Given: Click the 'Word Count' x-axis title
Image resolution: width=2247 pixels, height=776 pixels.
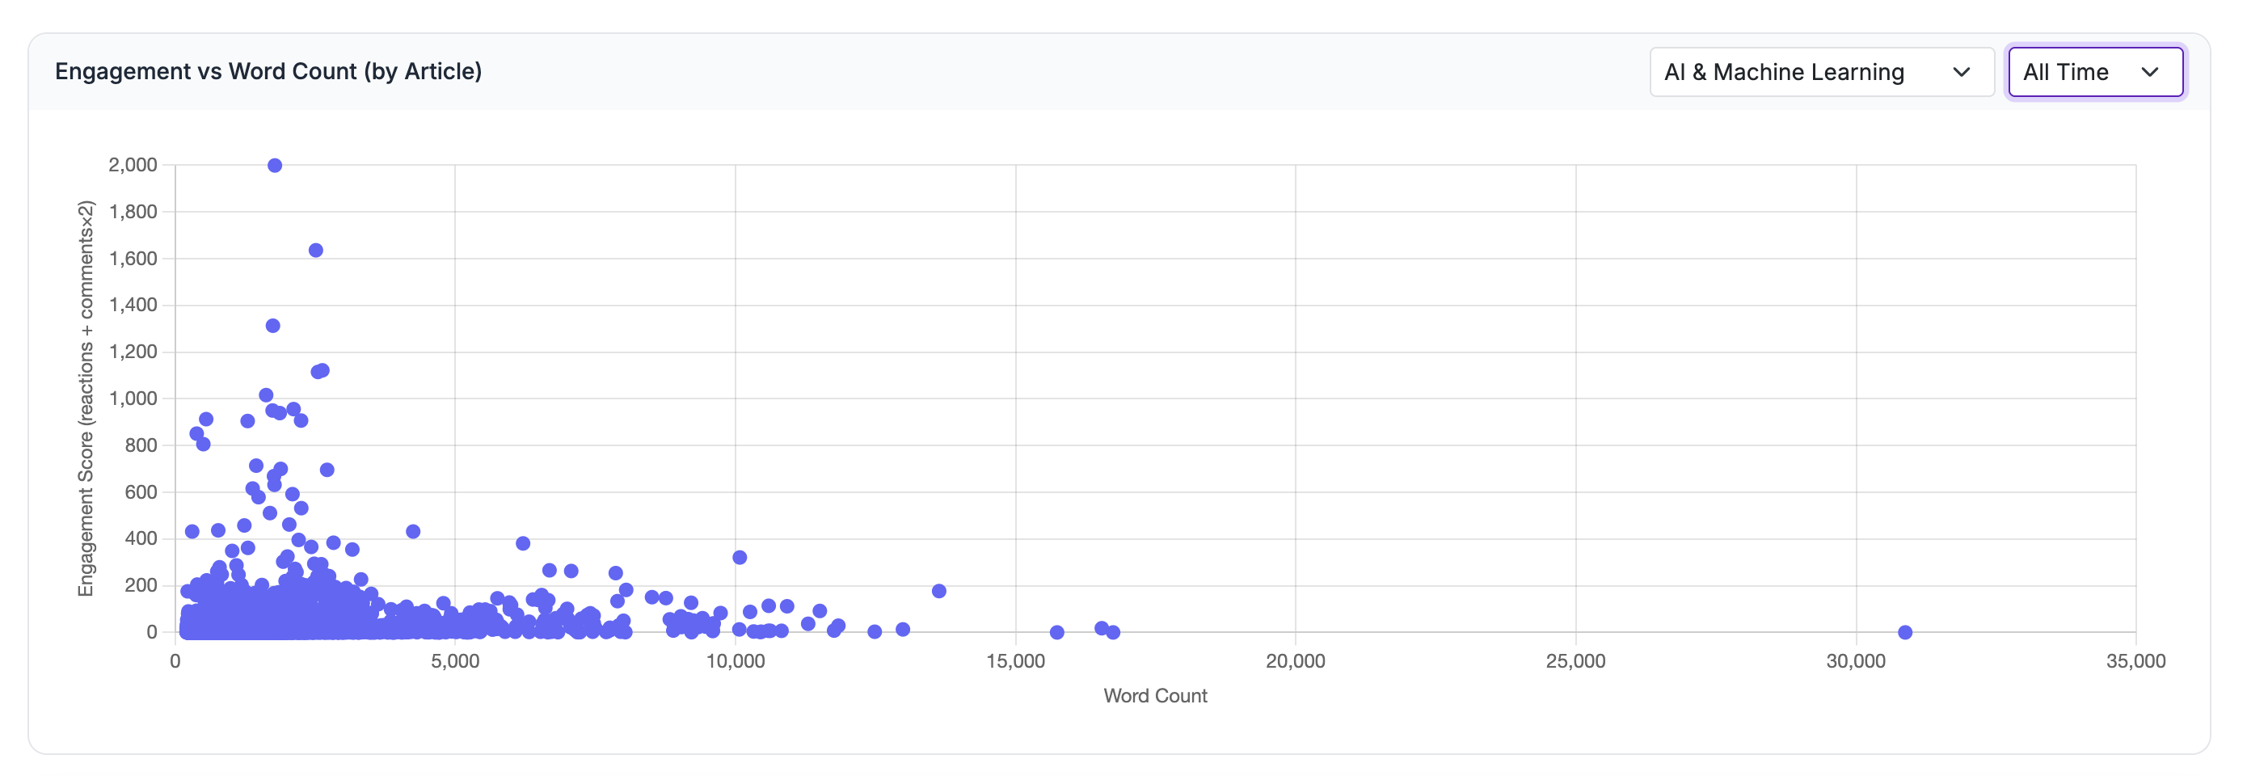Looking at the screenshot, I should click(1155, 696).
